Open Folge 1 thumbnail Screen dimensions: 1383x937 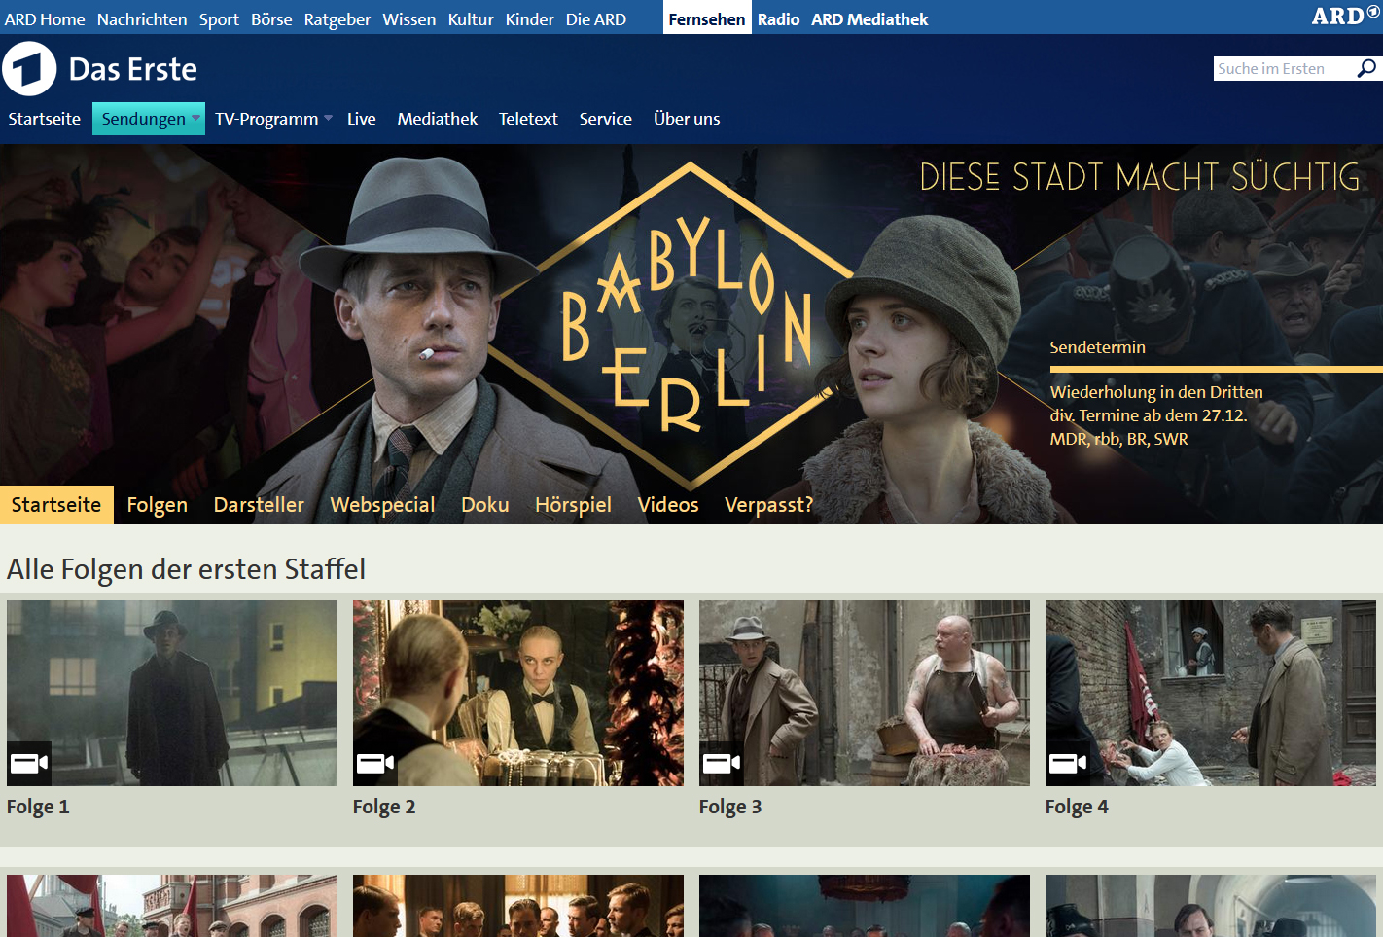point(172,693)
